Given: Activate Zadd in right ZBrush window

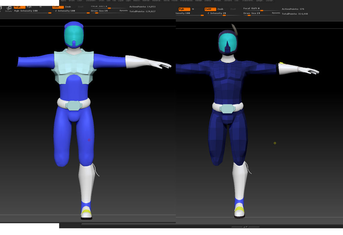Looking at the screenshot, I should click(x=210, y=9).
